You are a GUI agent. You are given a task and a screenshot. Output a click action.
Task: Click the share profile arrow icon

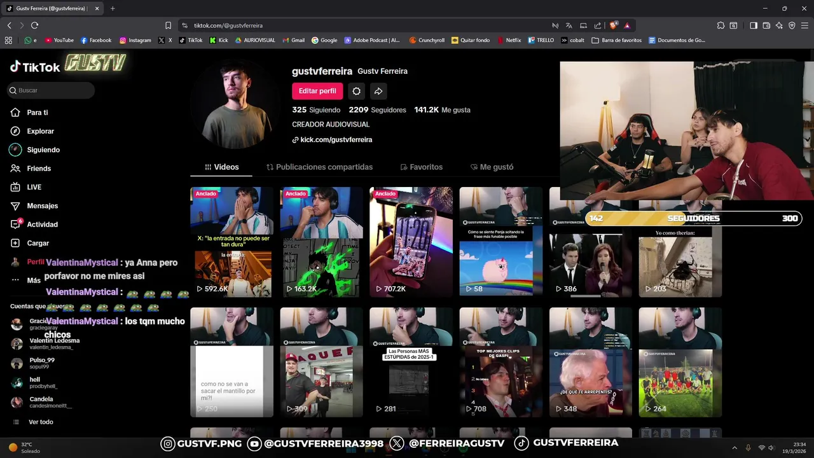click(378, 91)
